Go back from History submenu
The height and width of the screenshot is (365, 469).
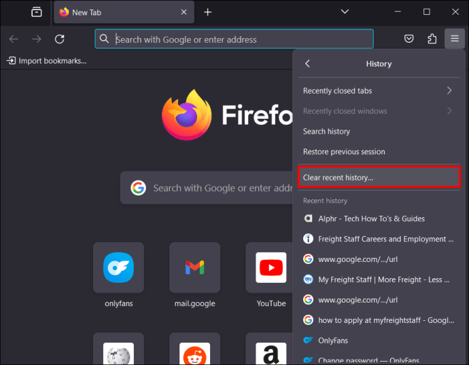[x=307, y=64]
